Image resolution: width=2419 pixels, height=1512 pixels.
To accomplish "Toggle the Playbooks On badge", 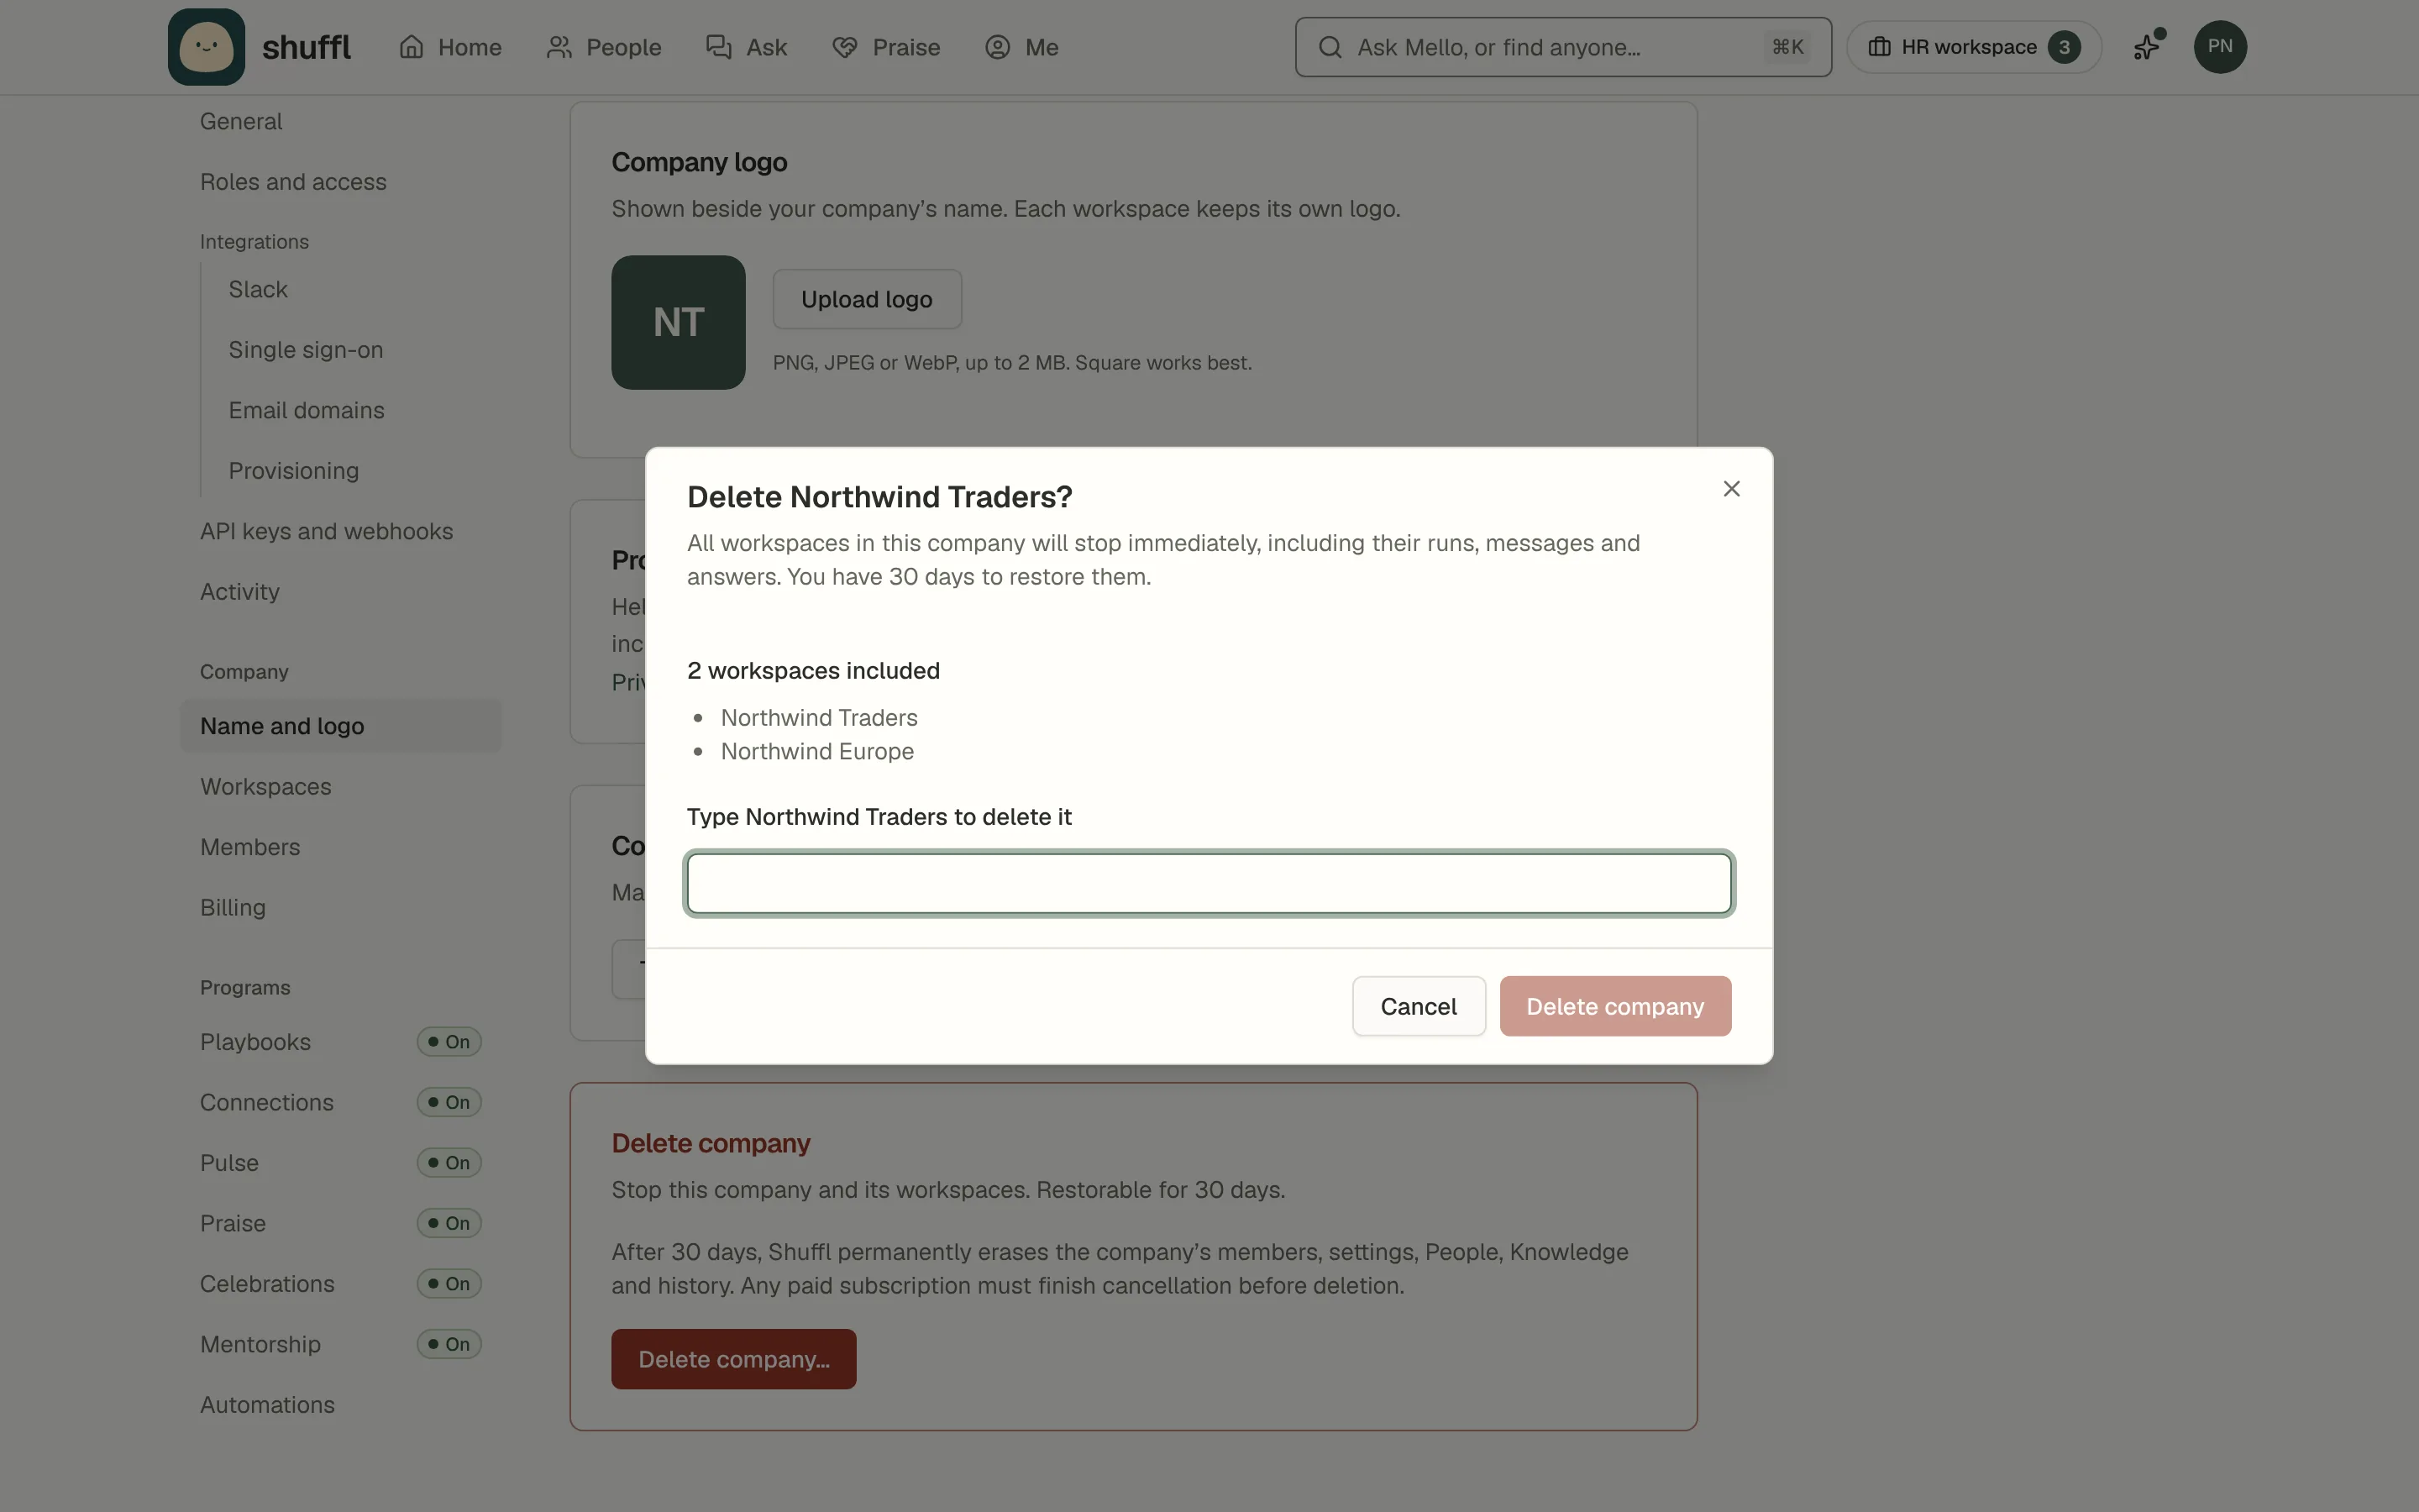I will [x=449, y=1042].
